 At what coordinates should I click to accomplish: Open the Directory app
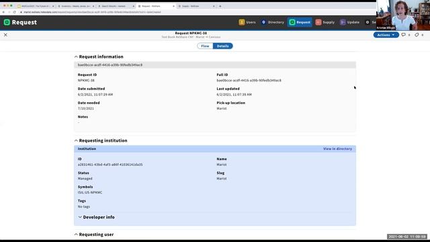pos(272,22)
